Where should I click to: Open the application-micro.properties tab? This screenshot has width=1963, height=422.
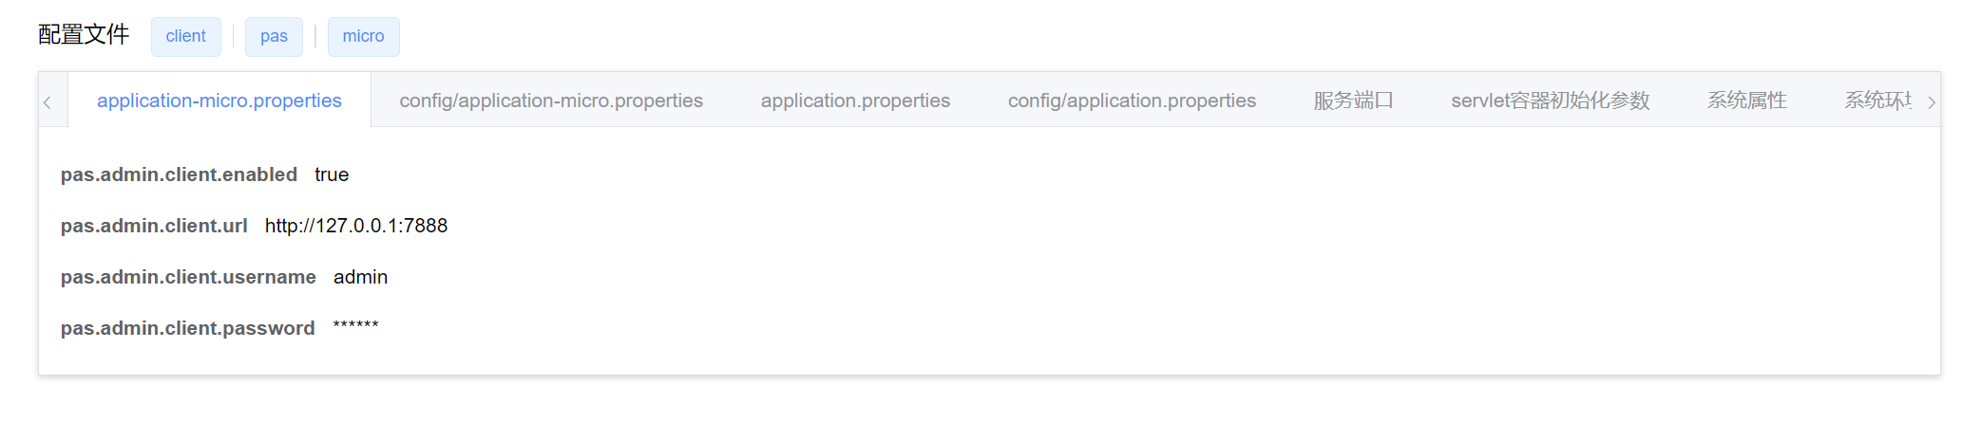[219, 101]
